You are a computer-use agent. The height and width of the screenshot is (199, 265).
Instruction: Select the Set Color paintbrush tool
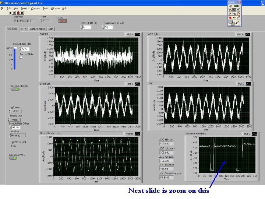point(237,22)
